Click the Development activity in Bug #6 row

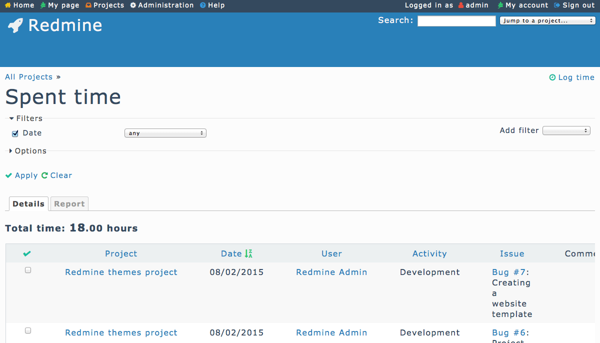(429, 333)
